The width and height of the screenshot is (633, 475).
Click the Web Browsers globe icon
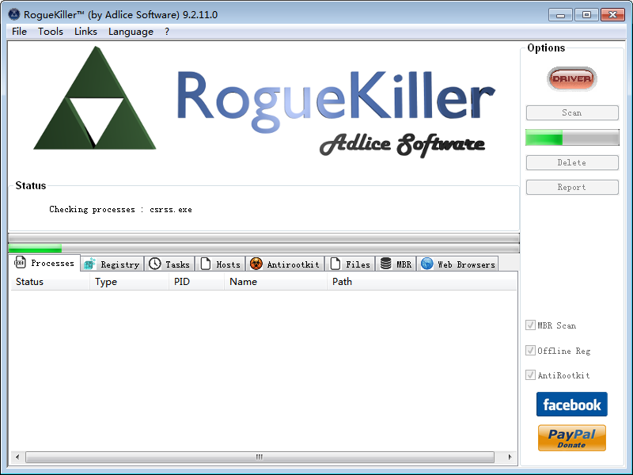[x=426, y=264]
